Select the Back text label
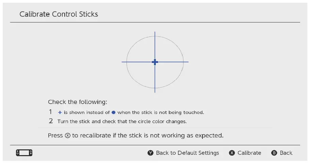 tap(286, 153)
